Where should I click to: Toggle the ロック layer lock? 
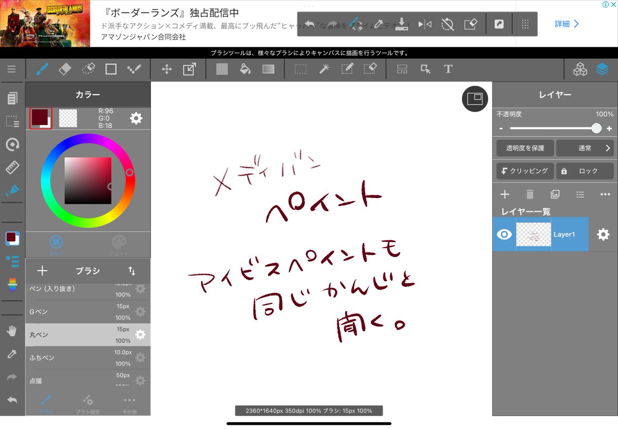coord(585,171)
